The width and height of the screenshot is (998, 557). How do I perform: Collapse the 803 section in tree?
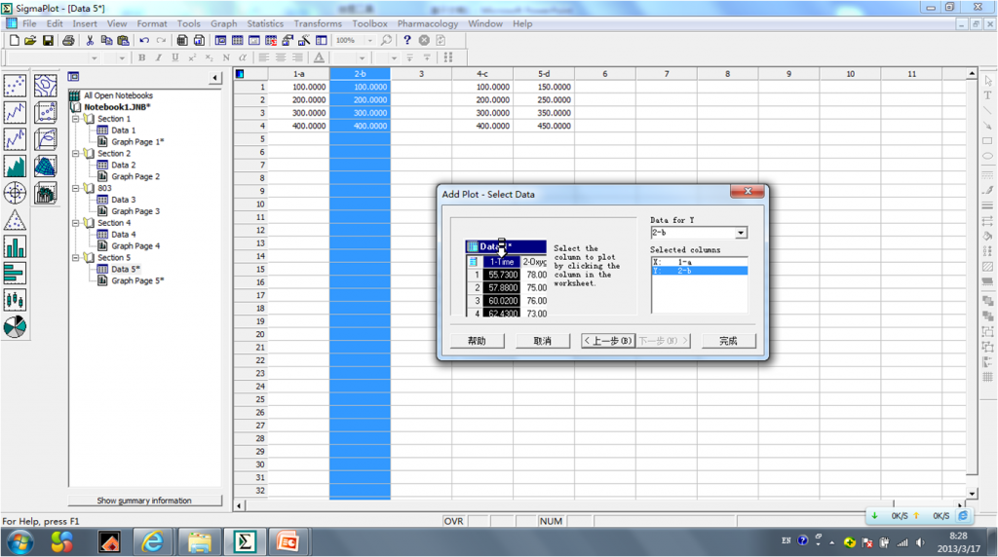[76, 188]
